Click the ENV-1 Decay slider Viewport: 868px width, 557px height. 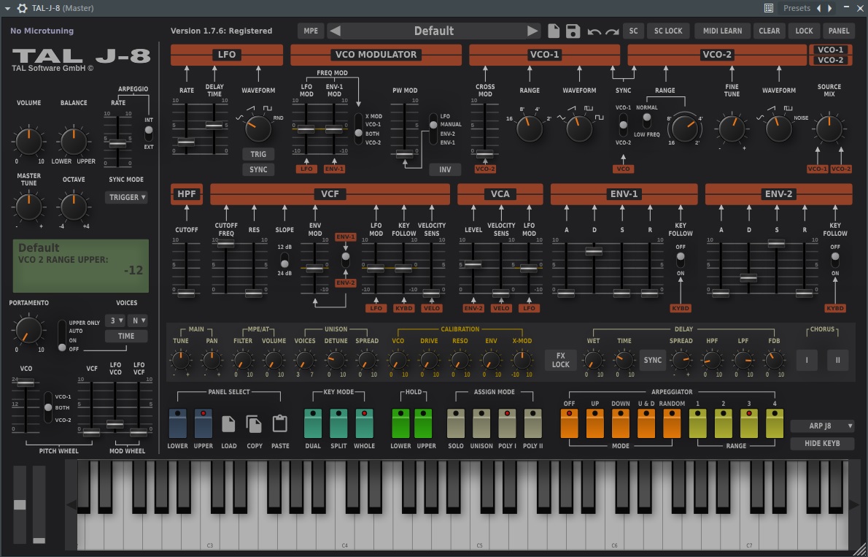click(594, 251)
